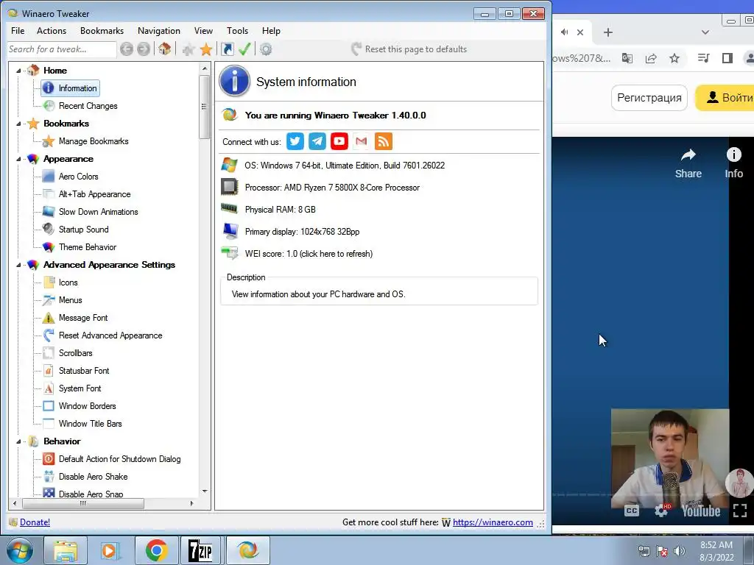Open the Twitter social icon
Viewport: 754px width, 565px height.
(x=295, y=141)
